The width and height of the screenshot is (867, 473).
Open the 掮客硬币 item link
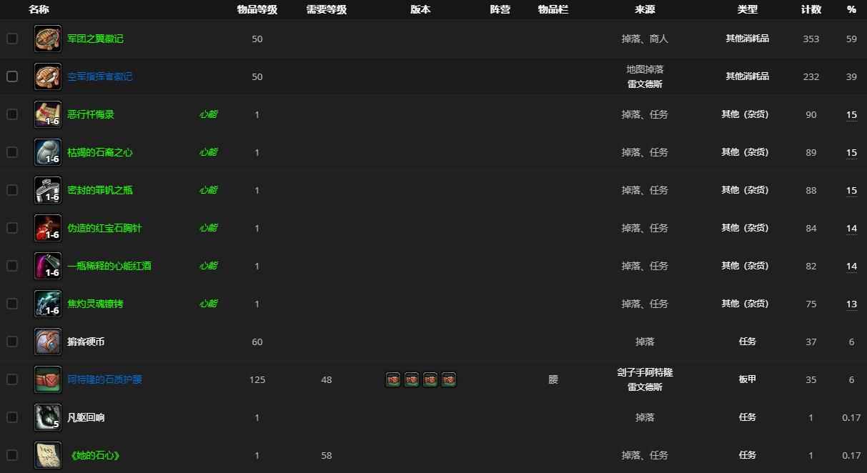pyautogui.click(x=86, y=342)
